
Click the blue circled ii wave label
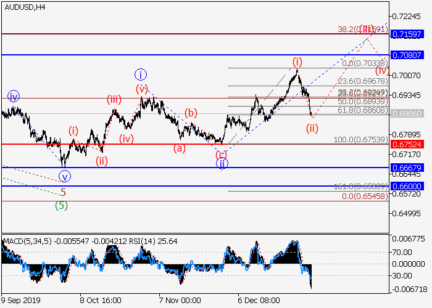click(221, 163)
